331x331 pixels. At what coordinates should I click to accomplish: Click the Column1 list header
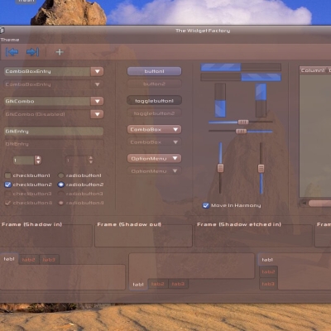coord(313,70)
